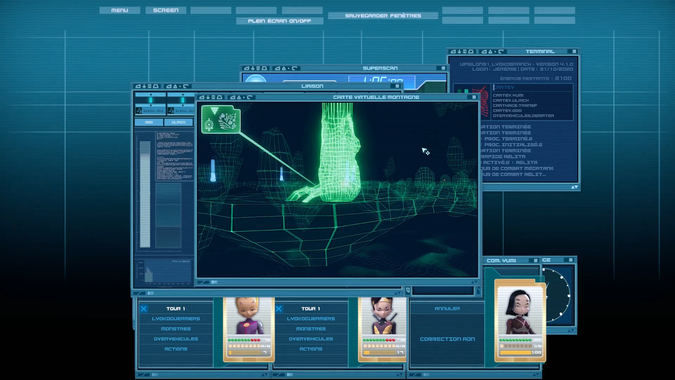The image size is (675, 380).
Task: Expand the Terminal window bottom-right arrows
Action: click(x=574, y=187)
